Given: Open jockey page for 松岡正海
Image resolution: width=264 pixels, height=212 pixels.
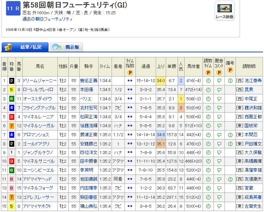Looking at the screenshot, I should click(x=89, y=117).
